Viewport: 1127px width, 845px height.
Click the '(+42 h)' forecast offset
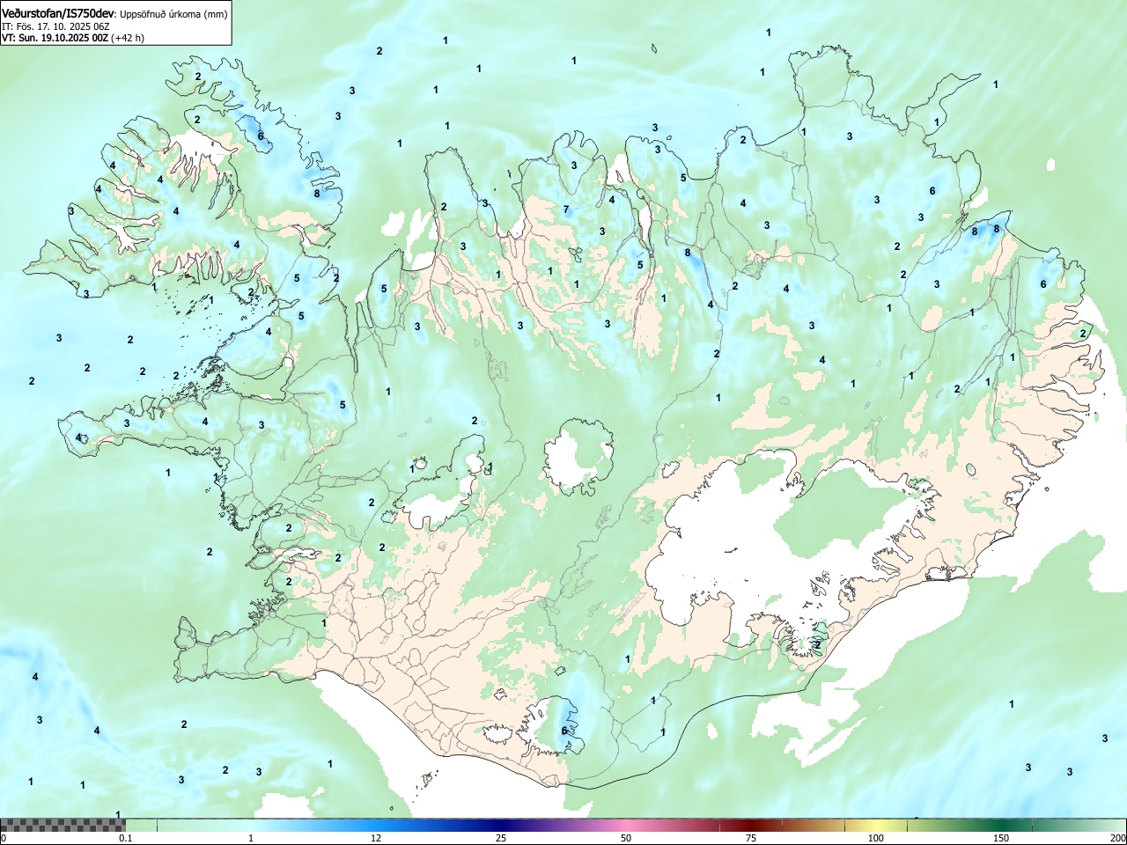(x=128, y=38)
